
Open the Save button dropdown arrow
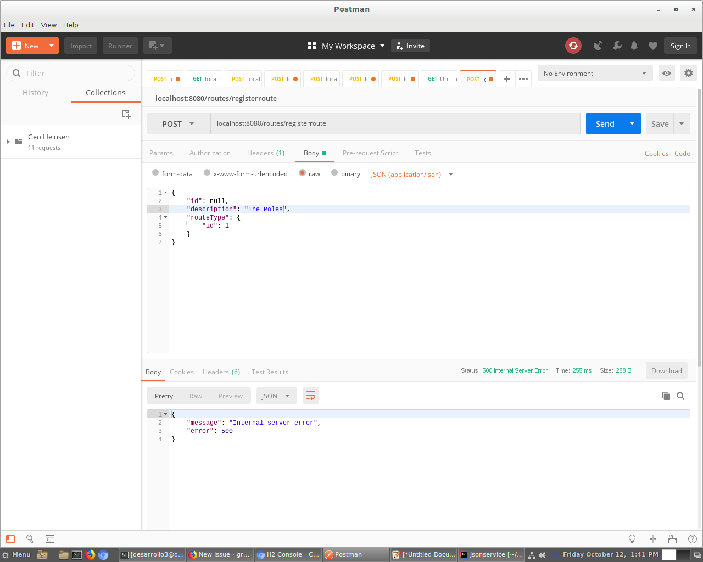tap(682, 123)
